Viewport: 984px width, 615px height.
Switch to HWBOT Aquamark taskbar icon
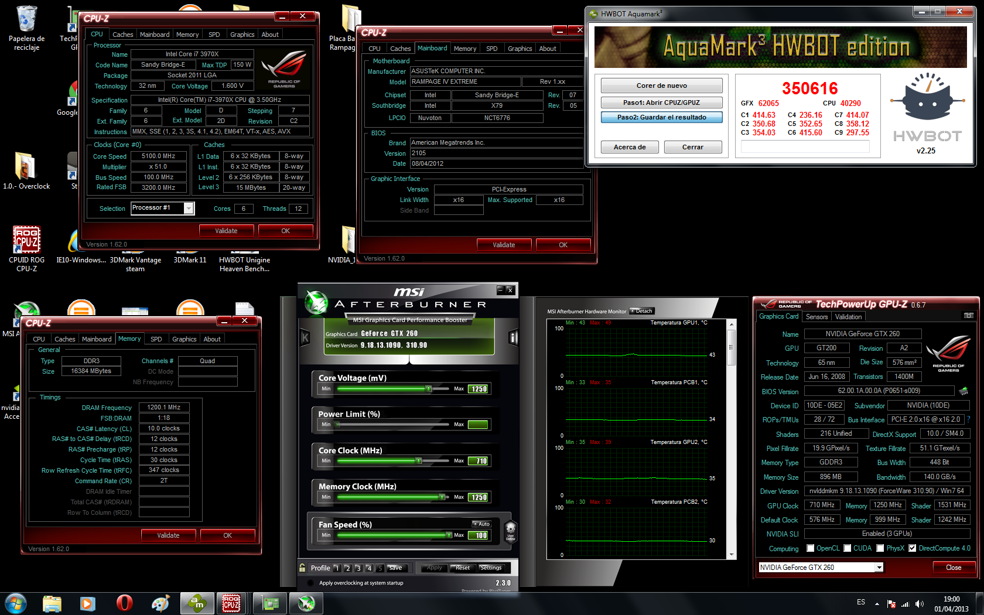[197, 603]
